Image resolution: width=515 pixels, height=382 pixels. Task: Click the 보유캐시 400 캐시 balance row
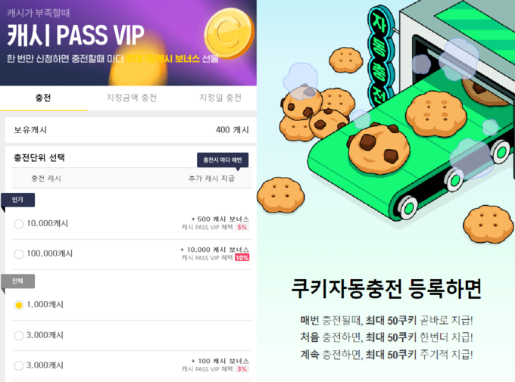pos(131,130)
